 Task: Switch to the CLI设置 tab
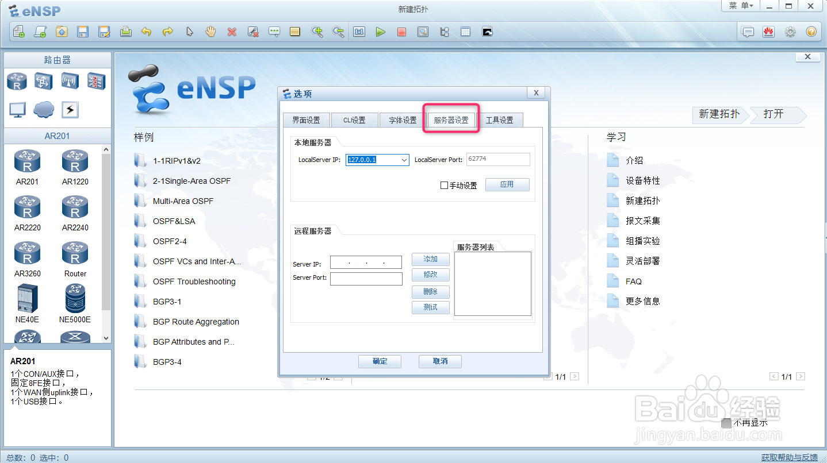354,119
